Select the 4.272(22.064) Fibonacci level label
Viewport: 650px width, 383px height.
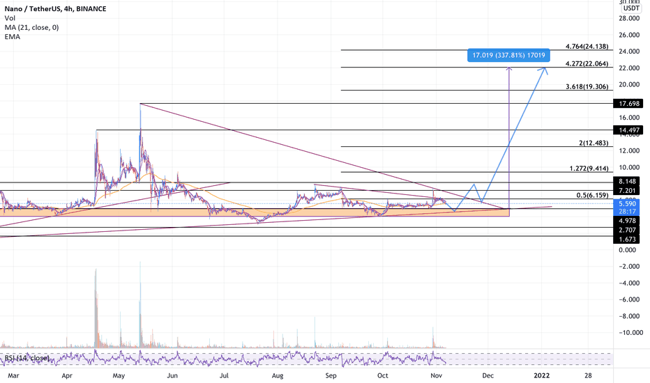click(x=587, y=64)
